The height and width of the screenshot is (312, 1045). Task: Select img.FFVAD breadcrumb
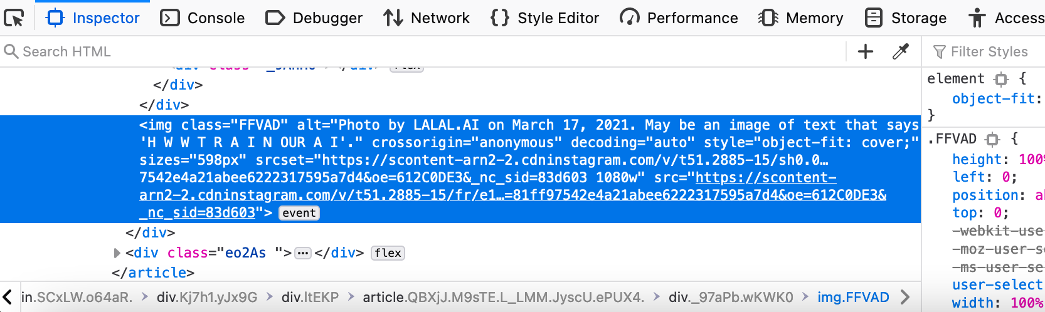point(853,297)
